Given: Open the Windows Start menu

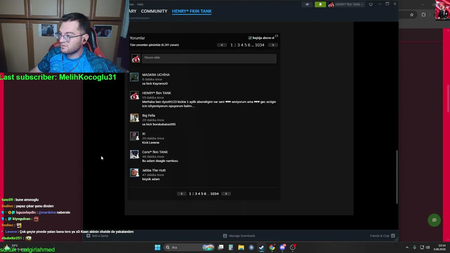Looking at the screenshot, I should 157,247.
